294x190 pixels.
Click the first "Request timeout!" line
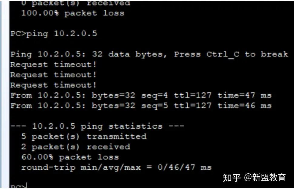pos(53,65)
